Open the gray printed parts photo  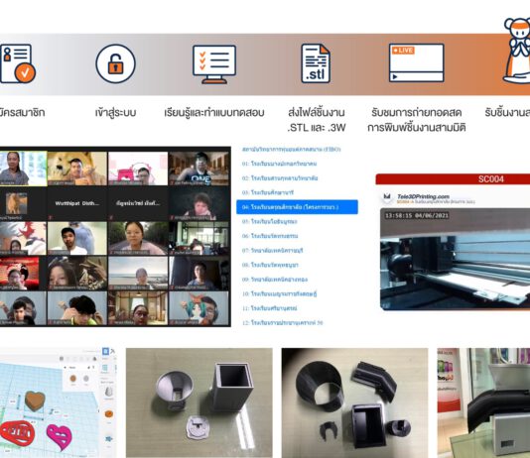(199, 402)
